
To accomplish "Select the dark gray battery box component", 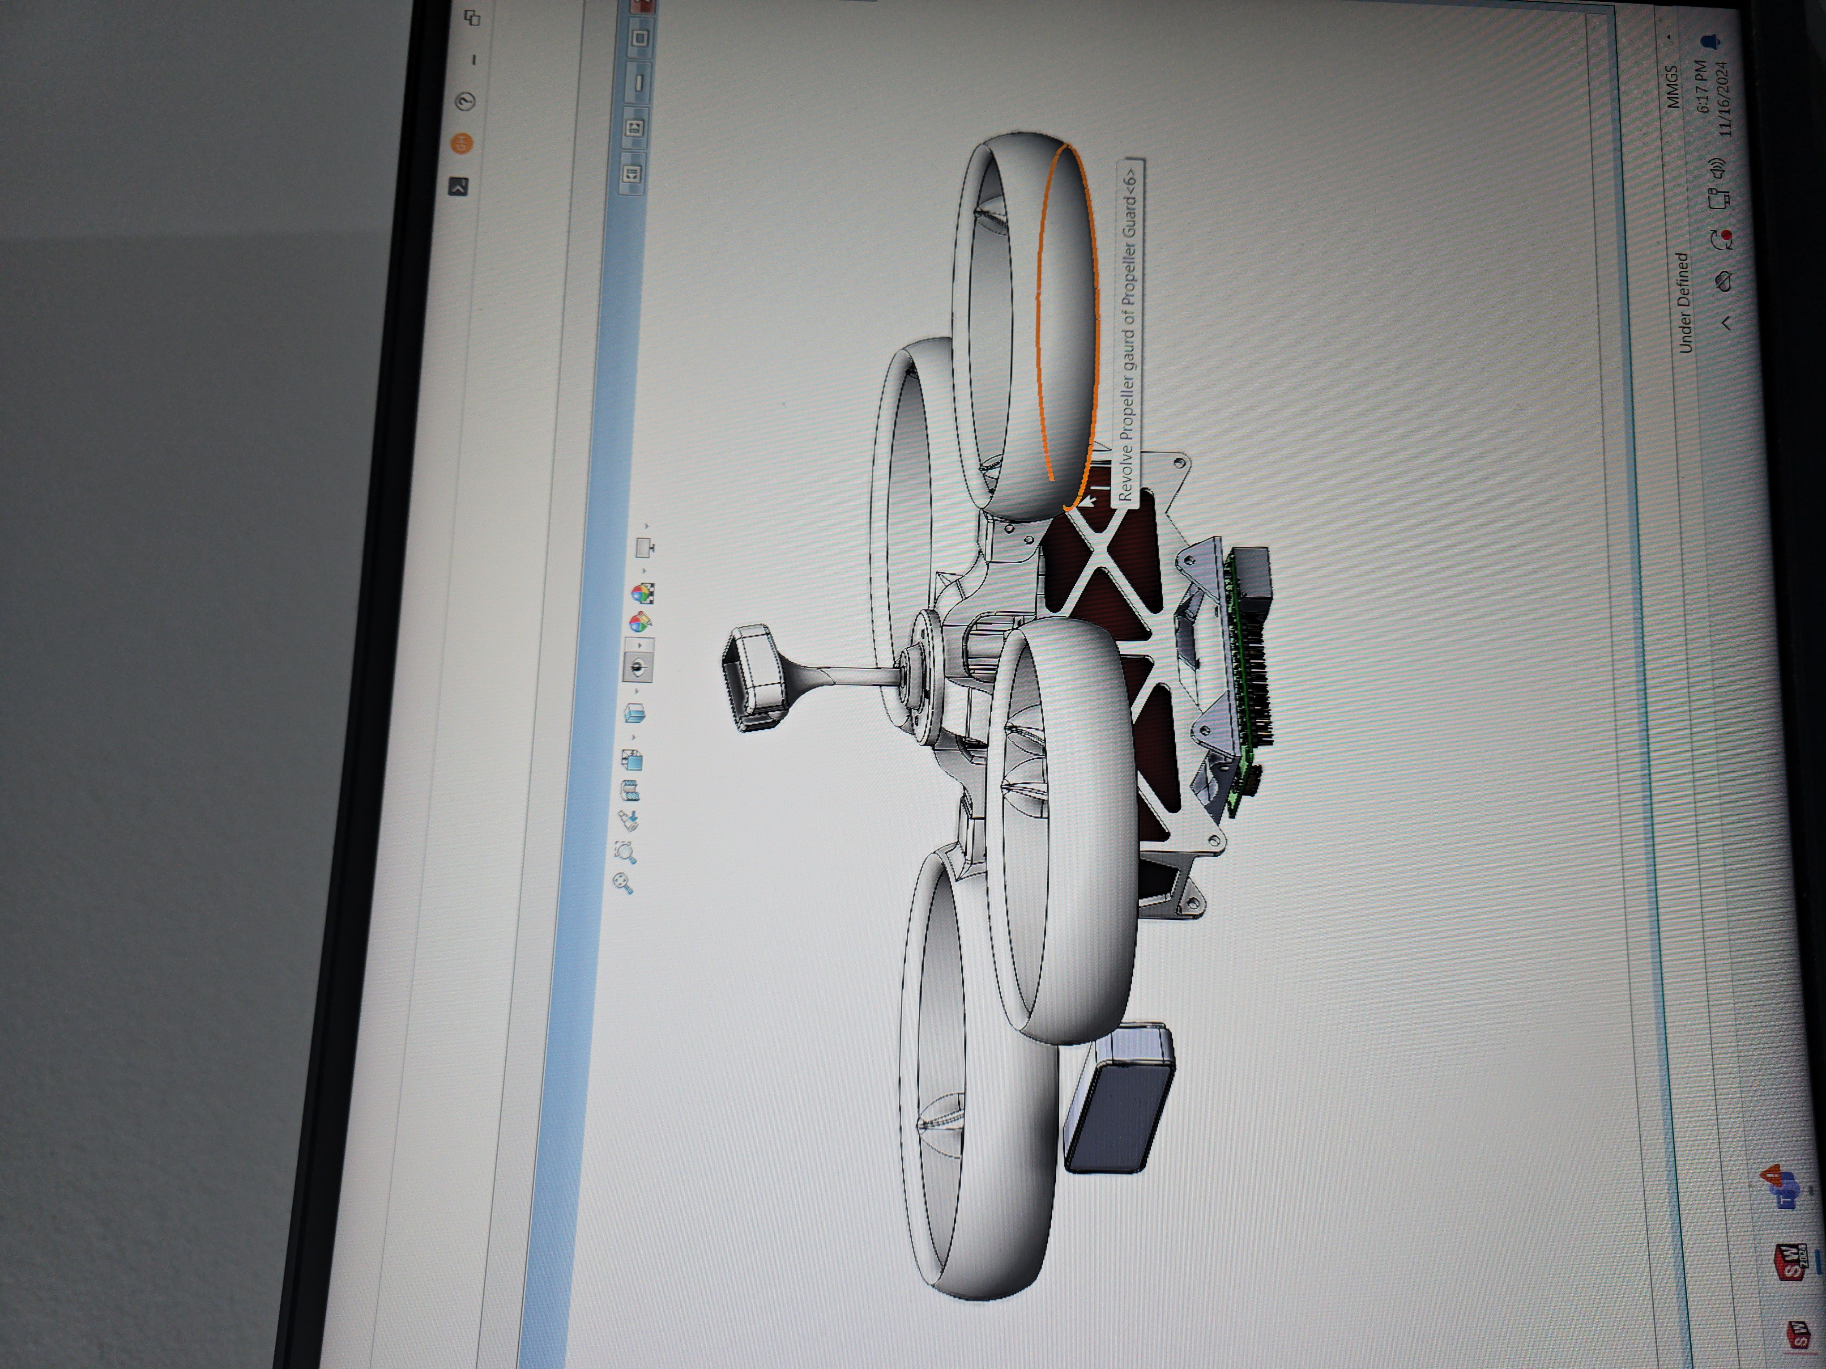I will pos(1118,1097).
